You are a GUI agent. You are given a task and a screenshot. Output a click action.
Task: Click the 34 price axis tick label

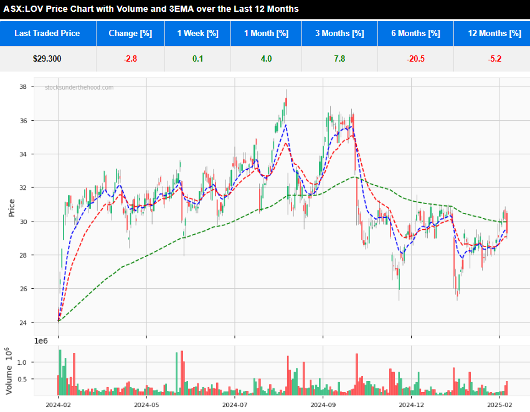click(23, 154)
